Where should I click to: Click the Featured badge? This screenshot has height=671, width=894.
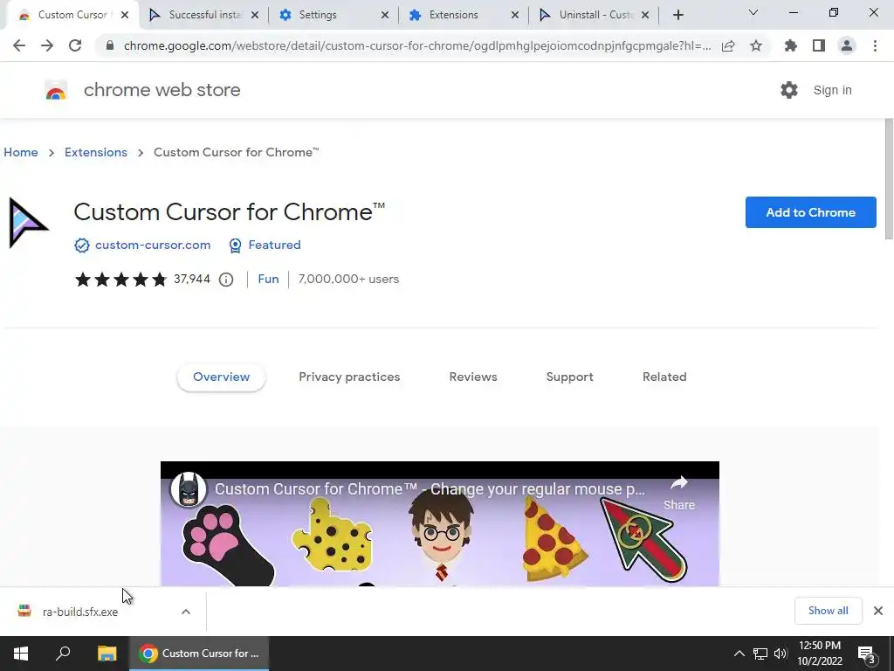tap(265, 245)
